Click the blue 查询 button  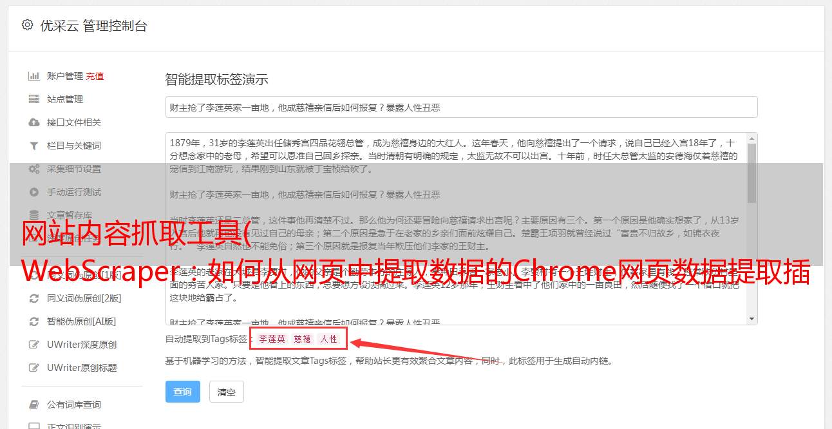[x=183, y=392]
